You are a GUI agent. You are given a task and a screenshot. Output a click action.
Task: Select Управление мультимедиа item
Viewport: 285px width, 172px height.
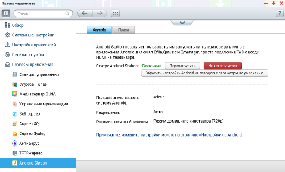[44, 104]
